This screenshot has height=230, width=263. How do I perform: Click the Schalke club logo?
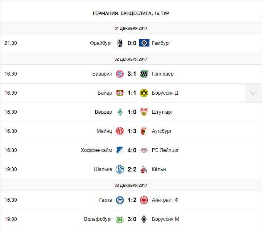(119, 169)
